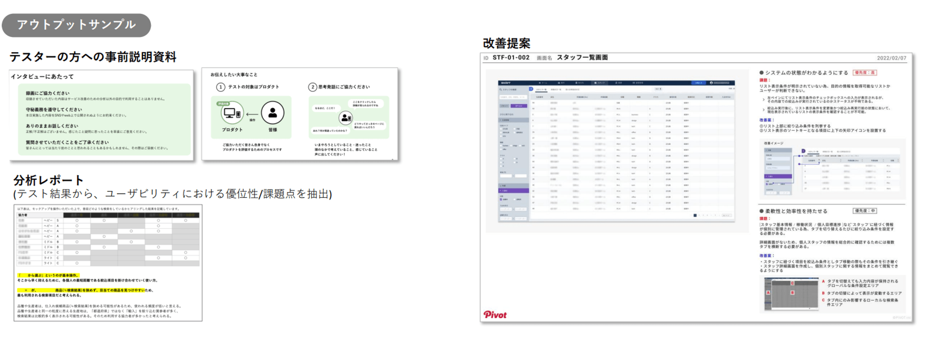
Task: Select the first tab in the staff list mockup
Action: click(x=541, y=90)
